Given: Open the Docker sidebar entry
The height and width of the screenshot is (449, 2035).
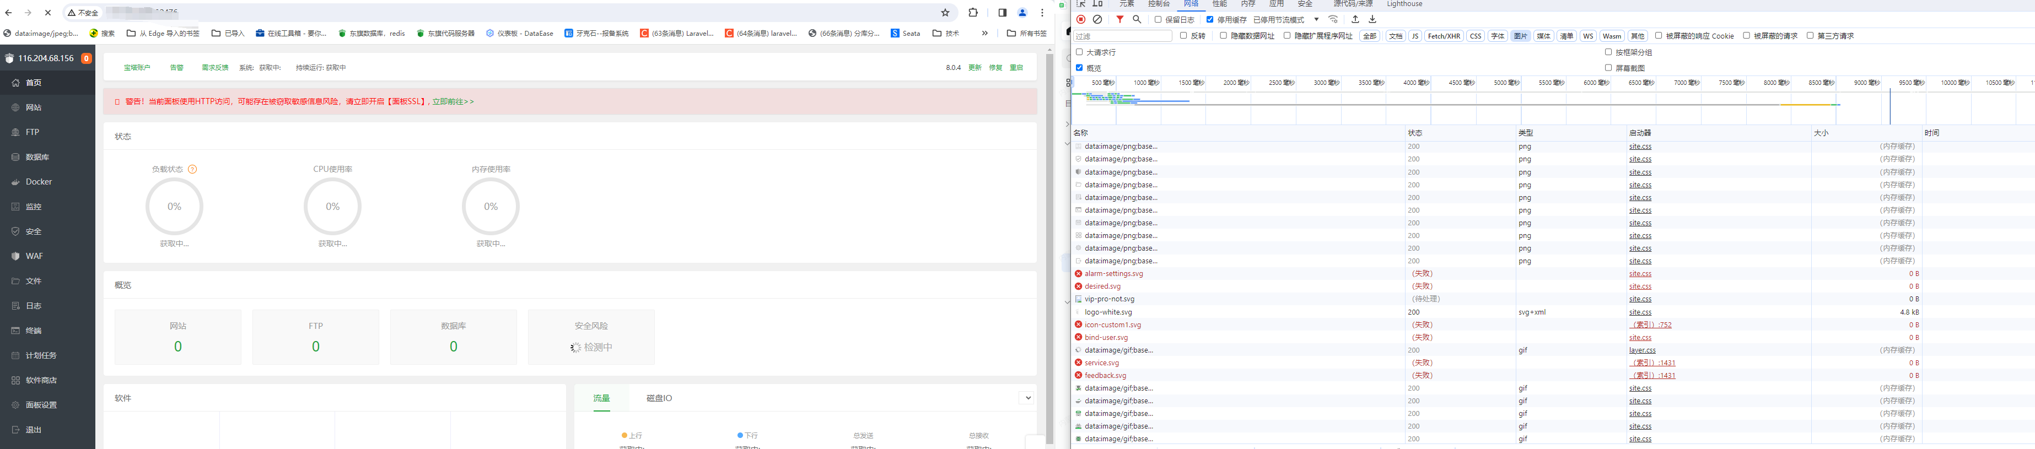Looking at the screenshot, I should (x=47, y=181).
